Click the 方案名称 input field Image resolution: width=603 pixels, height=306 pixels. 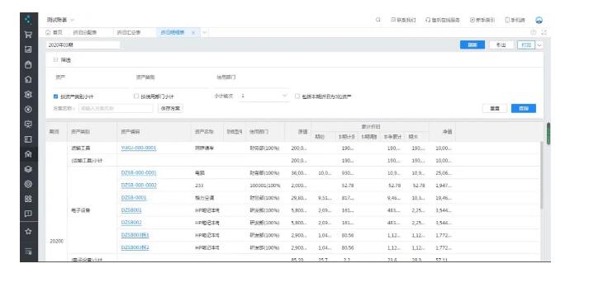[x=116, y=109]
